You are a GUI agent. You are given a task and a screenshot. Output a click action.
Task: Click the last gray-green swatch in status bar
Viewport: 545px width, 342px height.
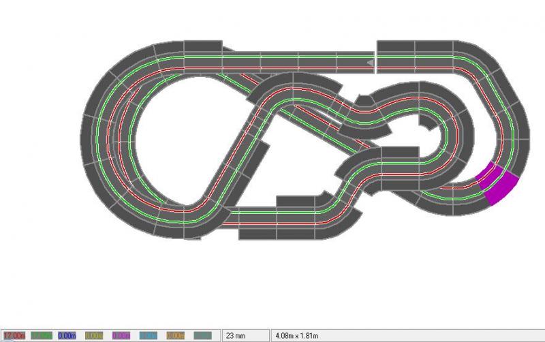(x=202, y=335)
